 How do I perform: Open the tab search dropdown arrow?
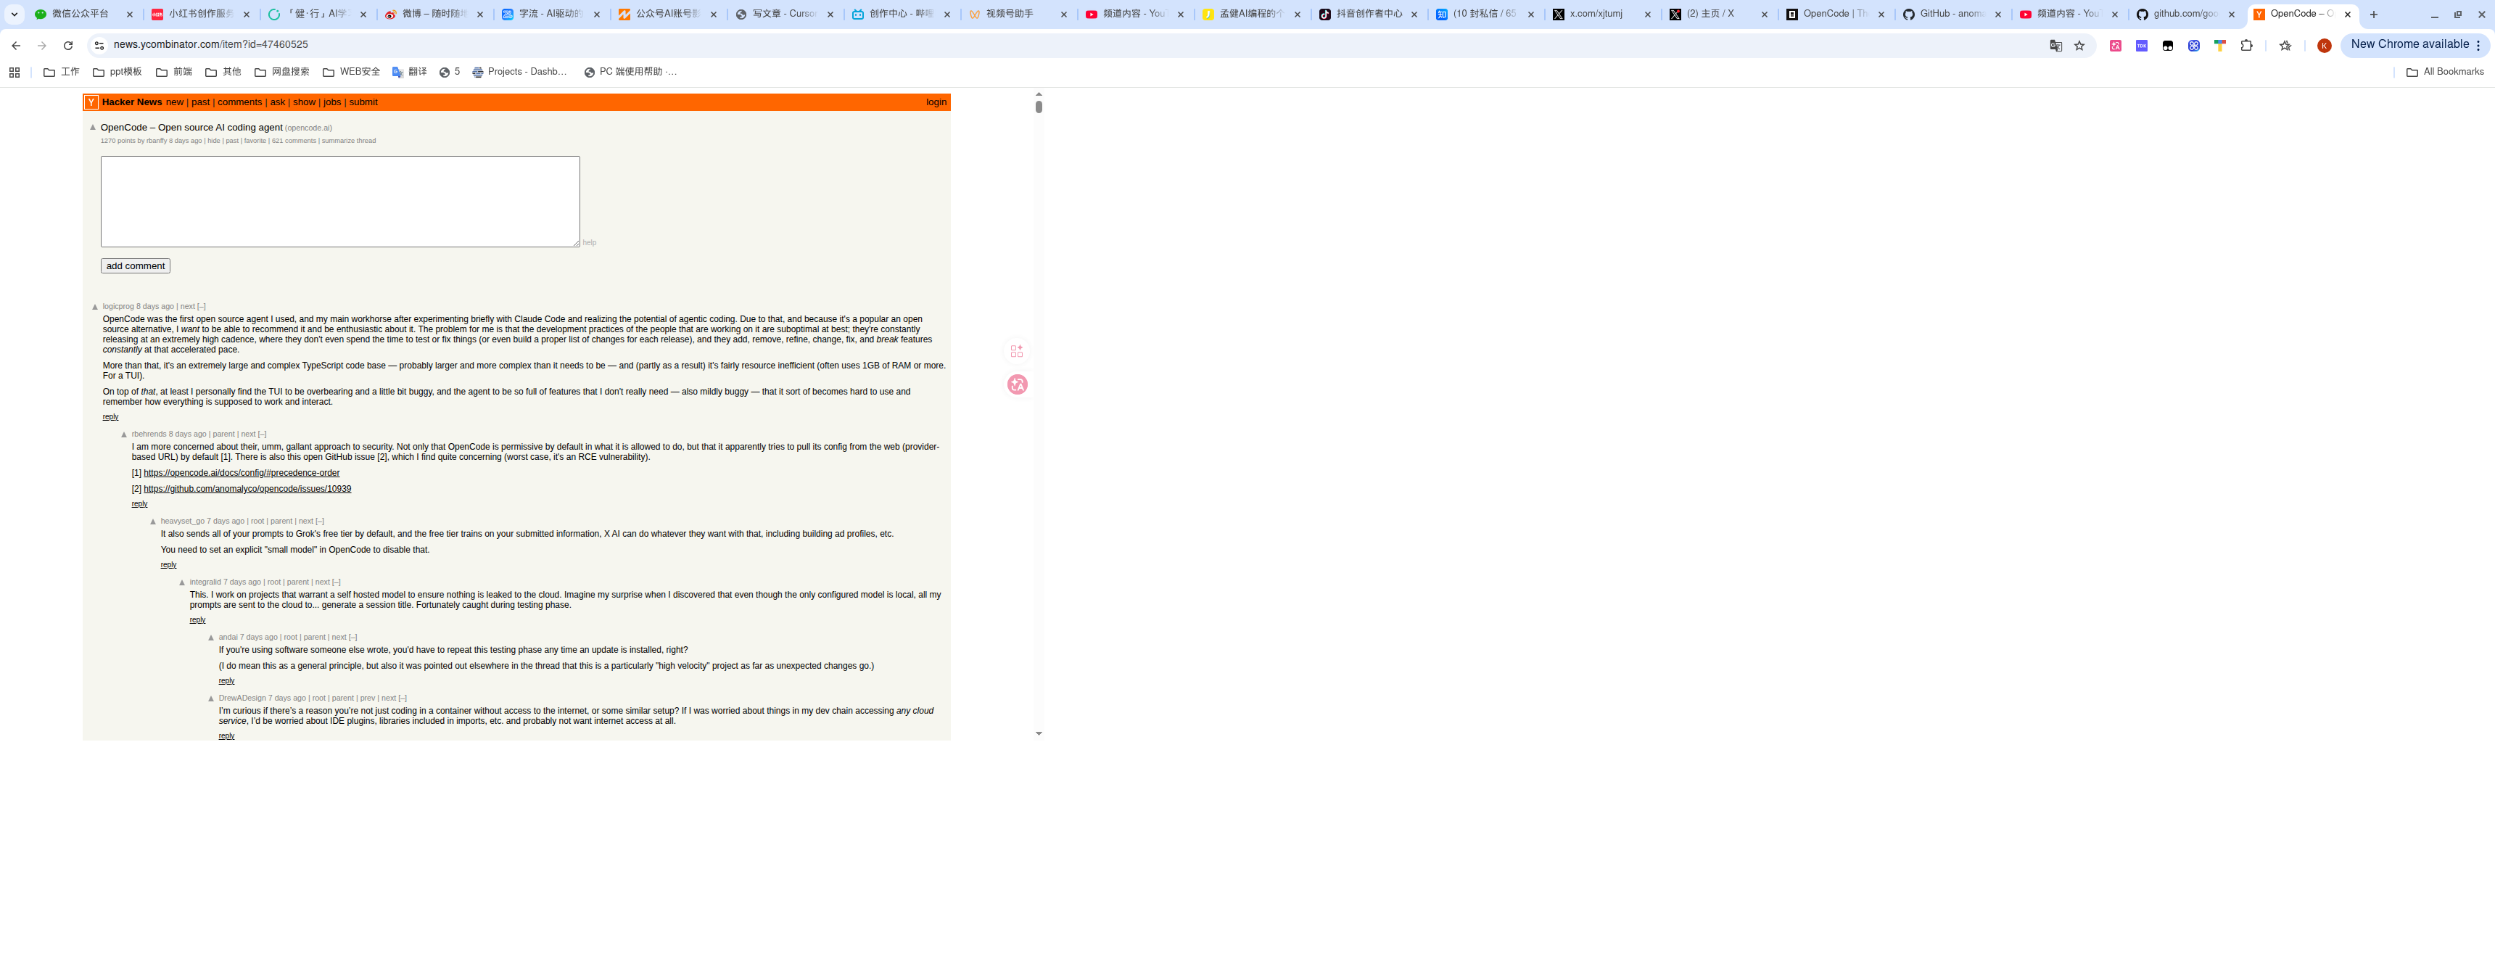point(15,15)
